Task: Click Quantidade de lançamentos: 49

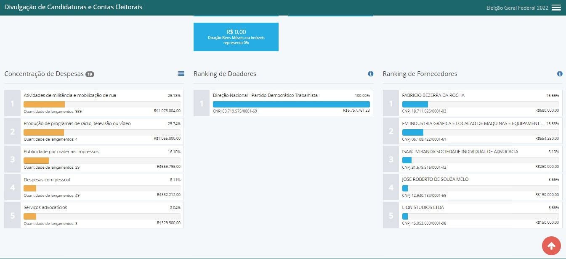Action: tap(52, 196)
